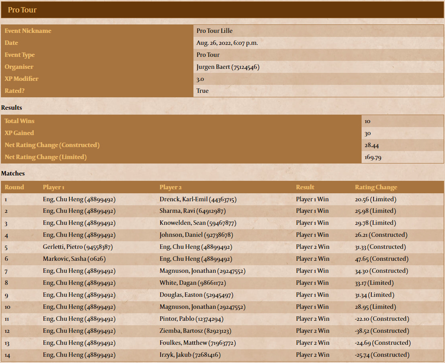Click the Round column header

point(14,187)
